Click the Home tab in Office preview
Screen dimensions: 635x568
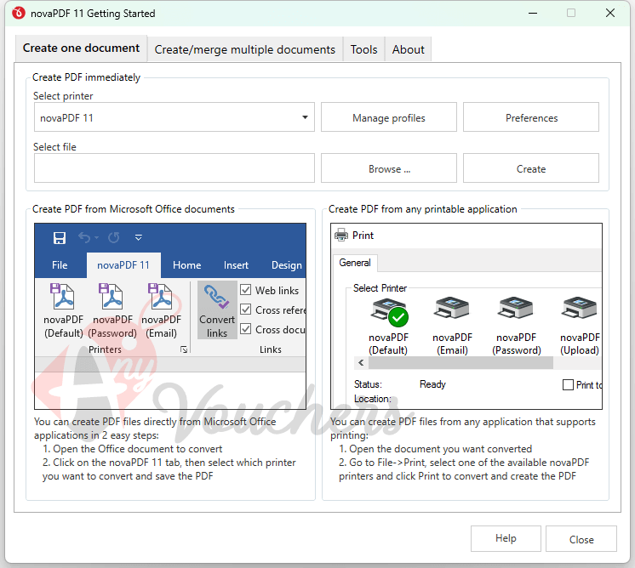[x=186, y=265]
